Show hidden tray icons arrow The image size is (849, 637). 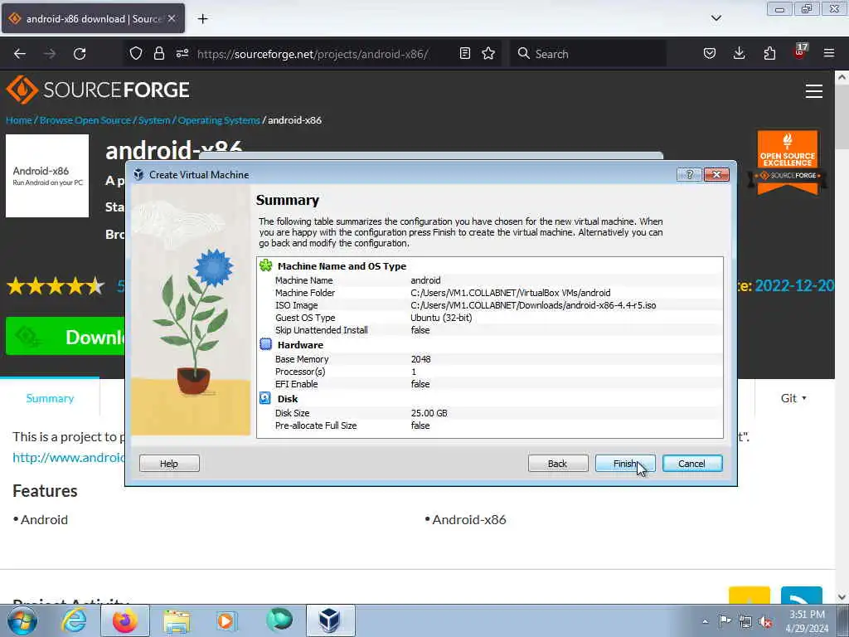pyautogui.click(x=705, y=621)
